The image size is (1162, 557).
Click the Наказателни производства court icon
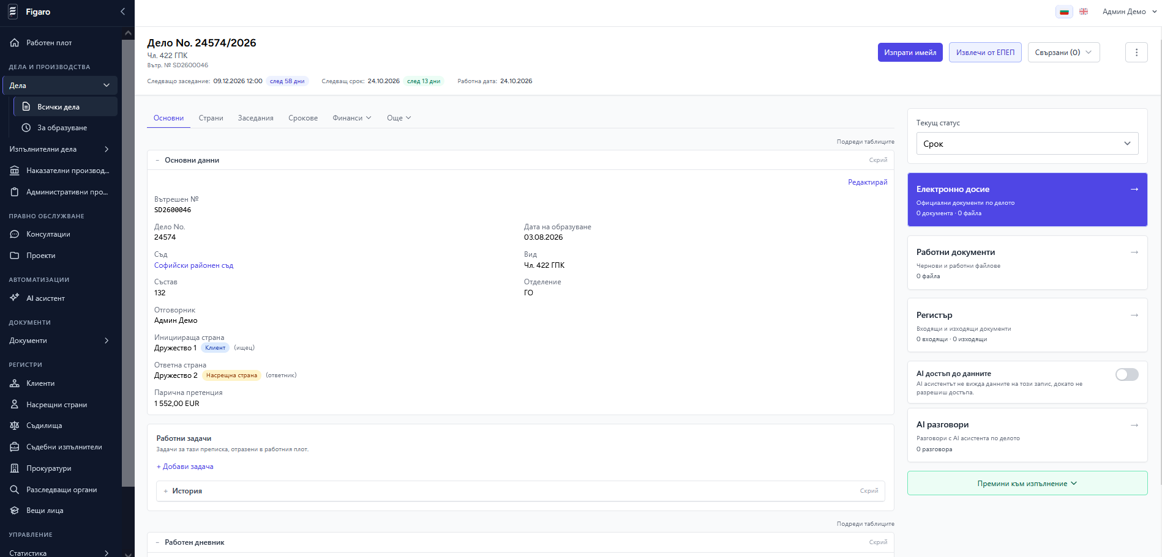(15, 171)
